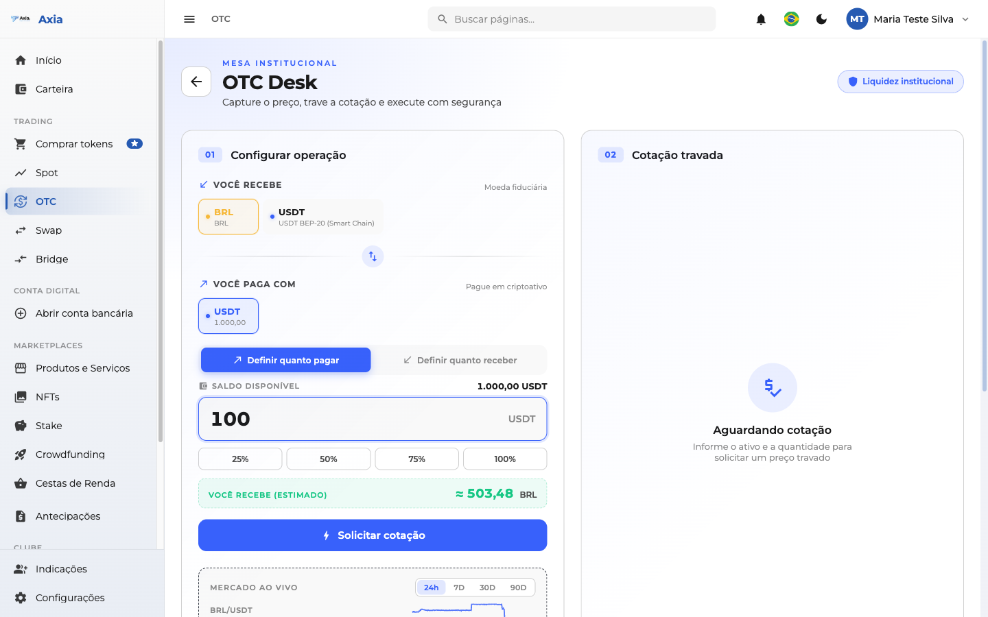Viewport: 988px width, 617px height.
Task: Click the Solicitar cotação button
Action: tap(373, 535)
